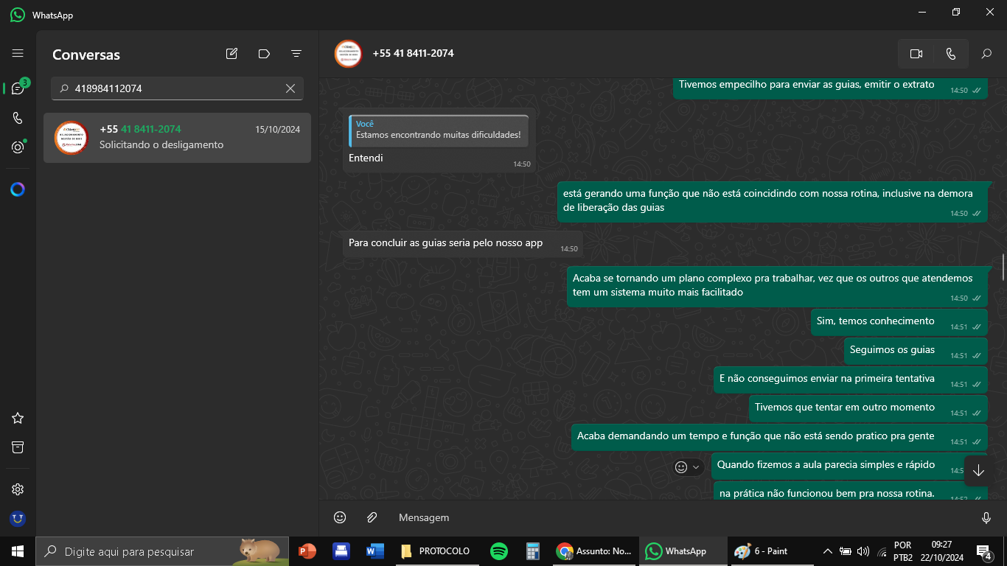Click the search field containing 418984112074
This screenshot has width=1007, height=566.
tap(177, 88)
